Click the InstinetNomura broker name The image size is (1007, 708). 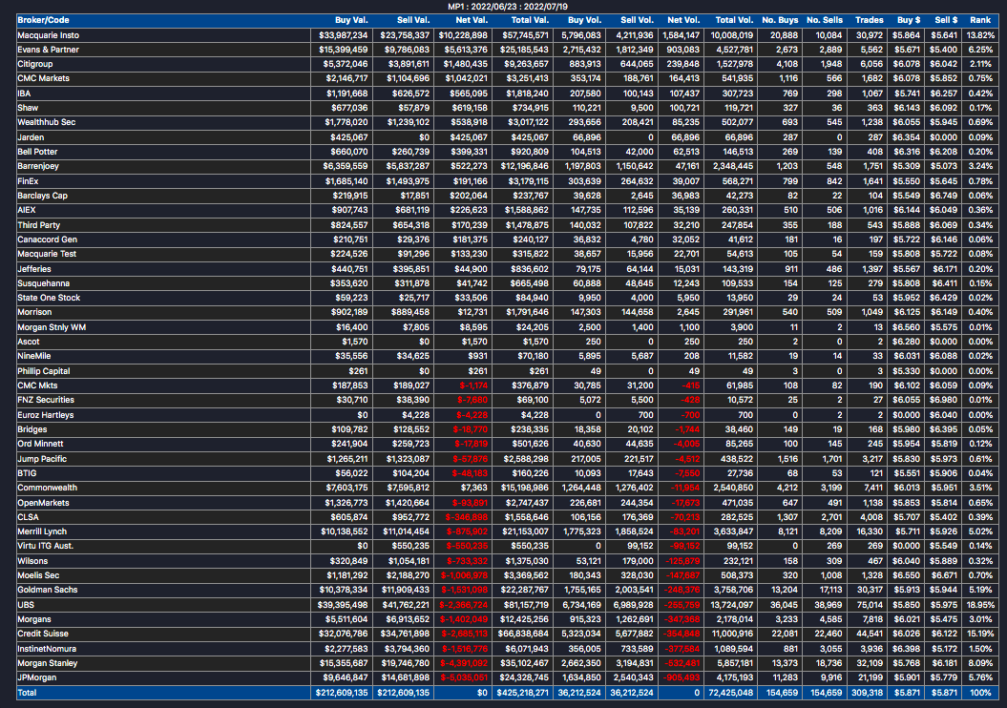[x=47, y=649]
